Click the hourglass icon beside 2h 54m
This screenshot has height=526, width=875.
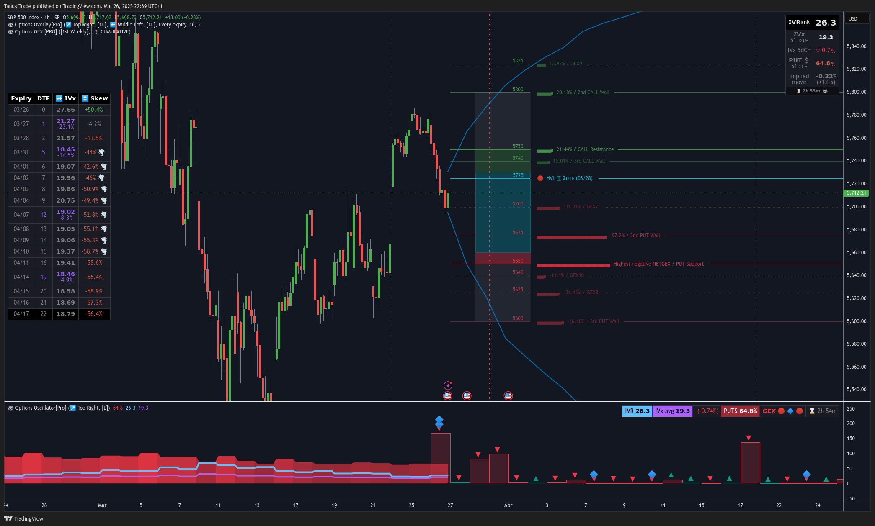812,411
